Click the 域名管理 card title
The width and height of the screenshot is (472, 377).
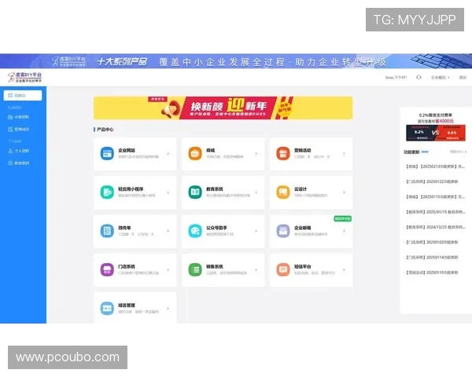pyautogui.click(x=127, y=306)
